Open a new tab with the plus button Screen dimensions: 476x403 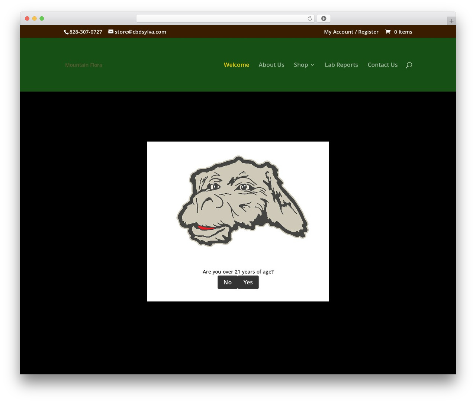(x=451, y=21)
